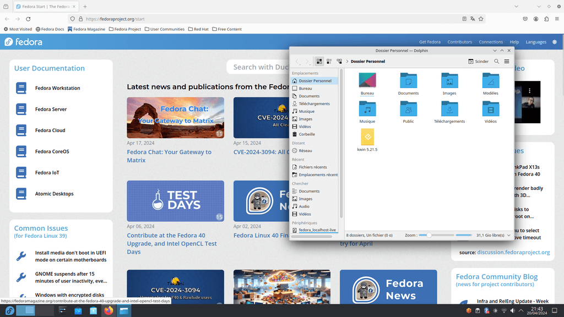Click the TEST DAYS article thumbnail
Image resolution: width=564 pixels, height=317 pixels.
pos(175,201)
